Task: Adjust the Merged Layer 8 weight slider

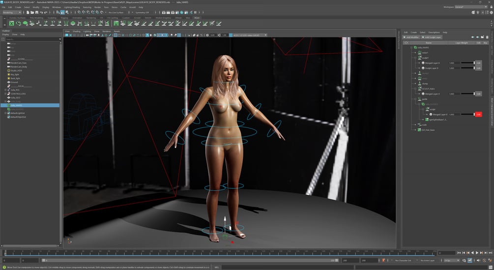Action: (x=467, y=63)
